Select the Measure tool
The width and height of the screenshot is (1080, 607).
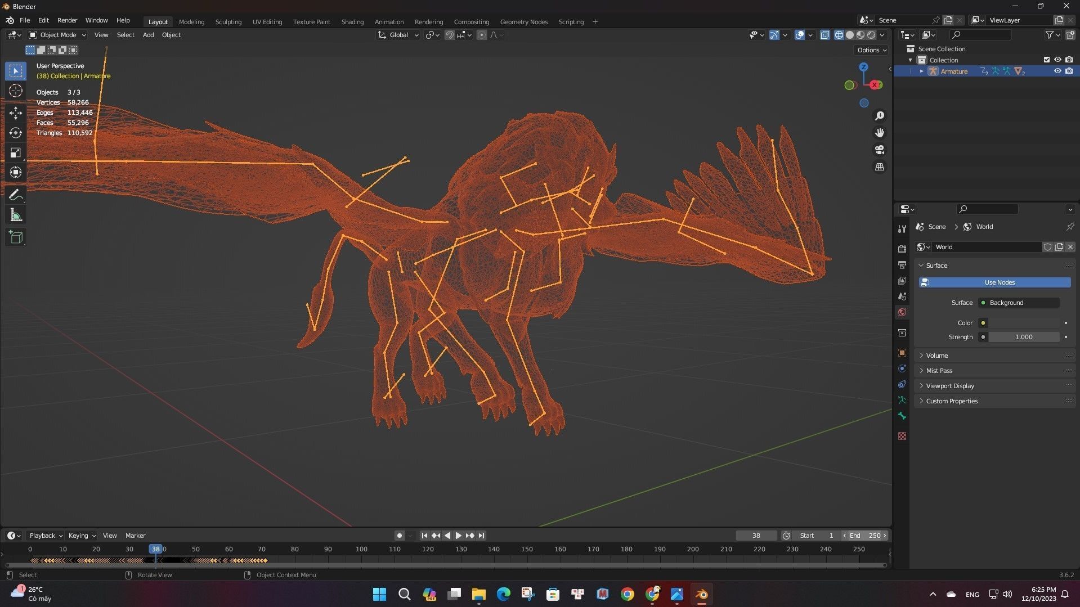[16, 215]
